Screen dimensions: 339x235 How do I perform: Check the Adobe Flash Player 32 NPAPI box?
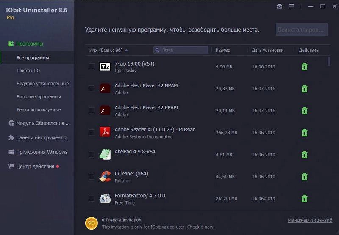pyautogui.click(x=92, y=88)
